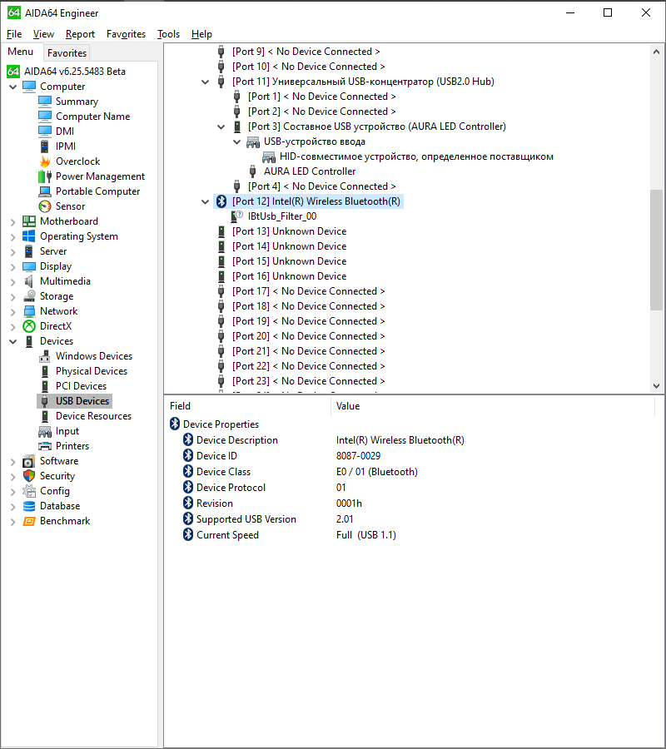666x749 pixels.
Task: Click the Operating System Windows logo icon
Action: pos(29,236)
